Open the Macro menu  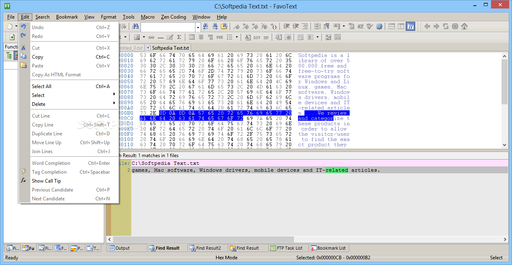148,17
